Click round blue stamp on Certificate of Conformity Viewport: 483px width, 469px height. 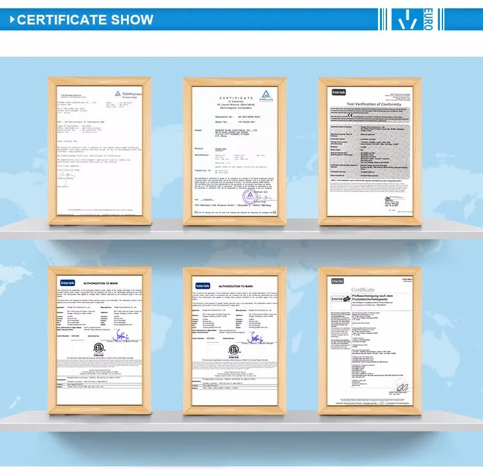[250, 196]
